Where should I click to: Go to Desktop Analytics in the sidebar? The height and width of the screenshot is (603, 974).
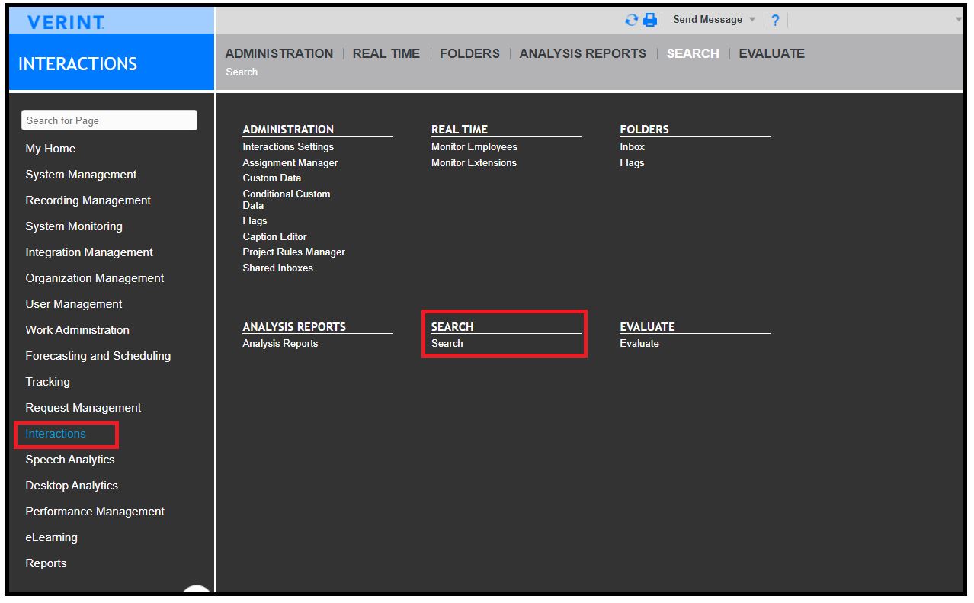tap(72, 486)
